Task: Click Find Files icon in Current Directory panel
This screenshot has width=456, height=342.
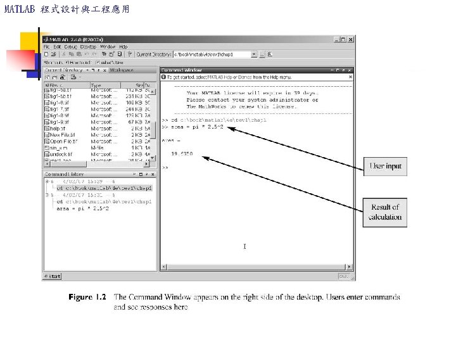Action: [x=63, y=77]
